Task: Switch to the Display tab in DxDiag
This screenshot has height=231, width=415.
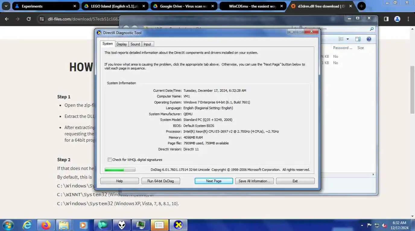Action: tap(122, 44)
